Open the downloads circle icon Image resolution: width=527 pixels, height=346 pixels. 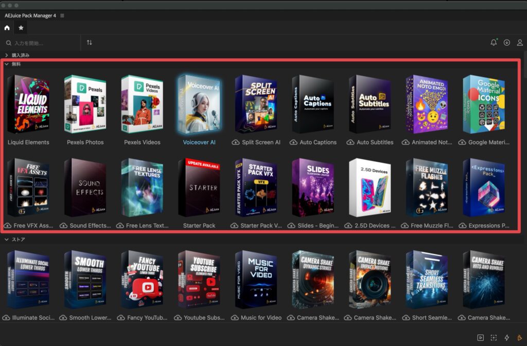[507, 43]
